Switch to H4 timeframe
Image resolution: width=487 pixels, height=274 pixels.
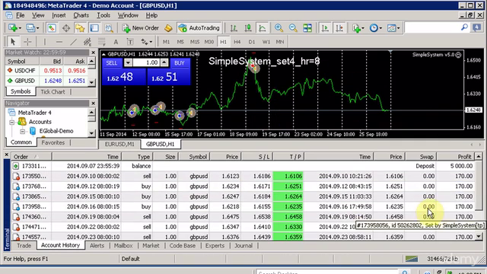237,42
